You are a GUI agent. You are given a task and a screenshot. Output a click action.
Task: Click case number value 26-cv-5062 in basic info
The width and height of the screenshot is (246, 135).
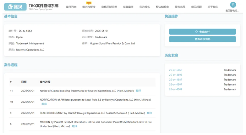coord(25,31)
